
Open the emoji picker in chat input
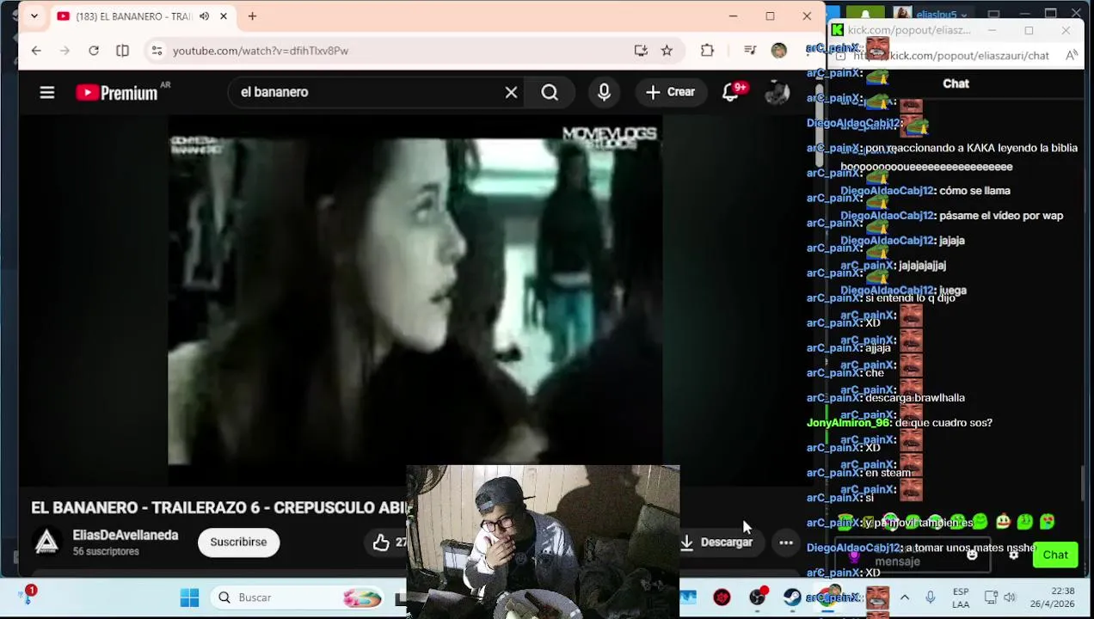coord(972,555)
